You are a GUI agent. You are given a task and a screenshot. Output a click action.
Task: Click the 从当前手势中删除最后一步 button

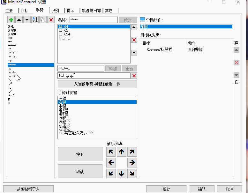[x=97, y=84]
